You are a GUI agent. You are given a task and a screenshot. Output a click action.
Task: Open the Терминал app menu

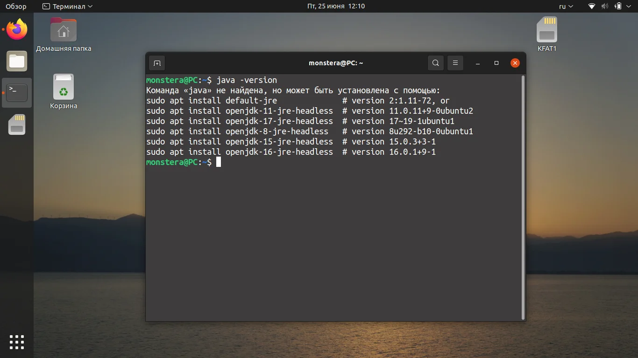(67, 7)
